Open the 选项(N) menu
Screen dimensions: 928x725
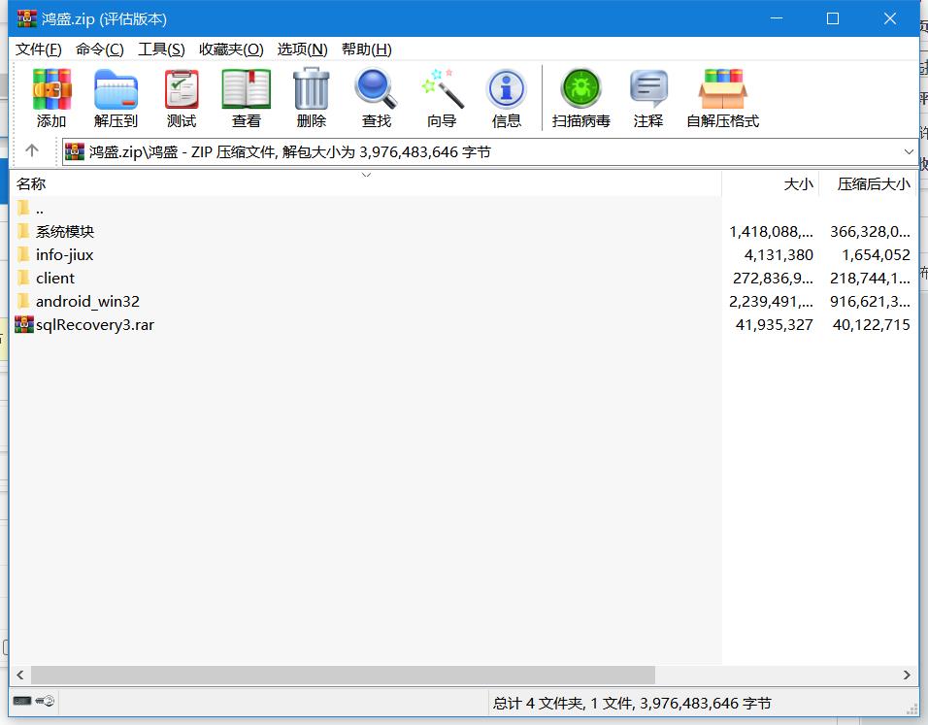coord(302,49)
